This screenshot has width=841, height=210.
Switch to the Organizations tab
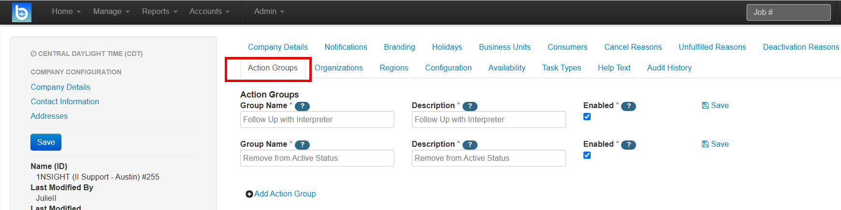click(338, 68)
